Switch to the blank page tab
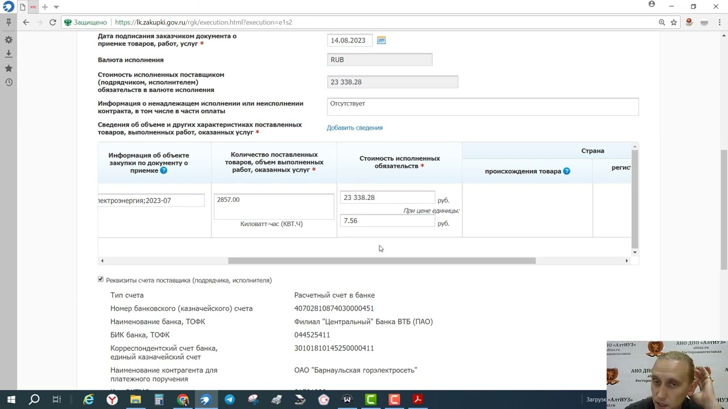The width and height of the screenshot is (728, 409). [x=22, y=7]
